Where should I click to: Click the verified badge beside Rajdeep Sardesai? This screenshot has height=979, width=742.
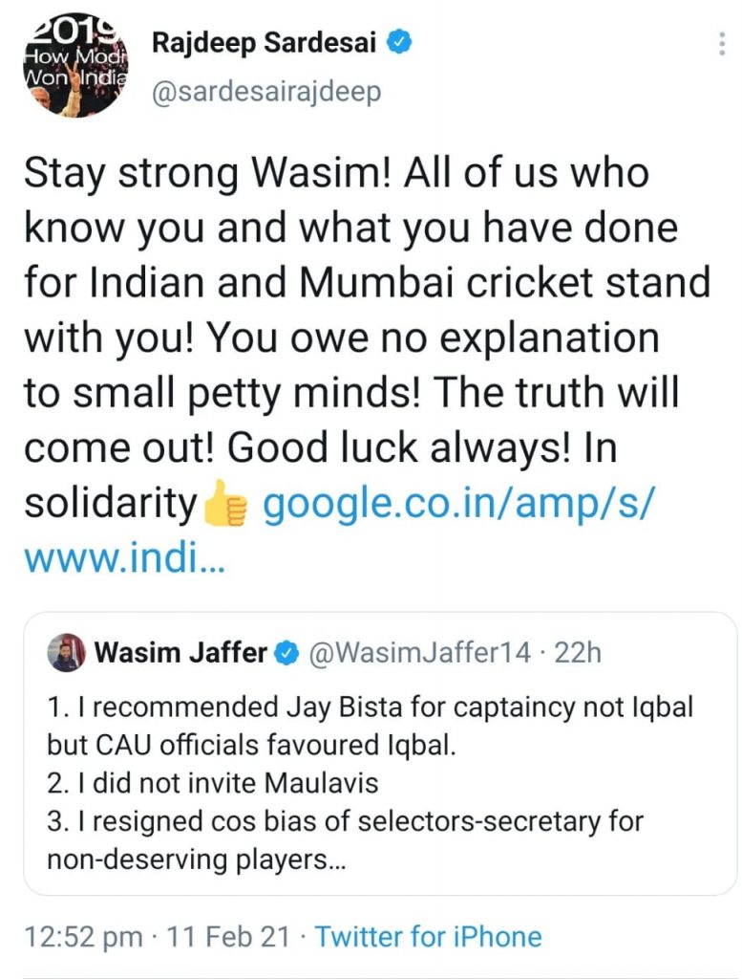coord(400,44)
